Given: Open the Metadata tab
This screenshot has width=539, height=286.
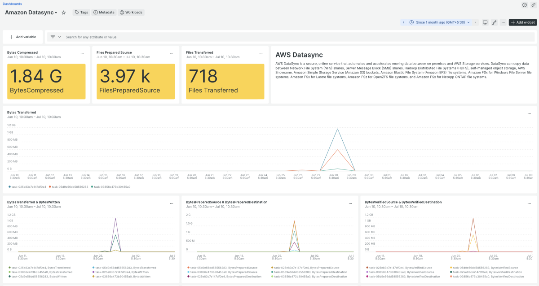Looking at the screenshot, I should click(x=104, y=13).
